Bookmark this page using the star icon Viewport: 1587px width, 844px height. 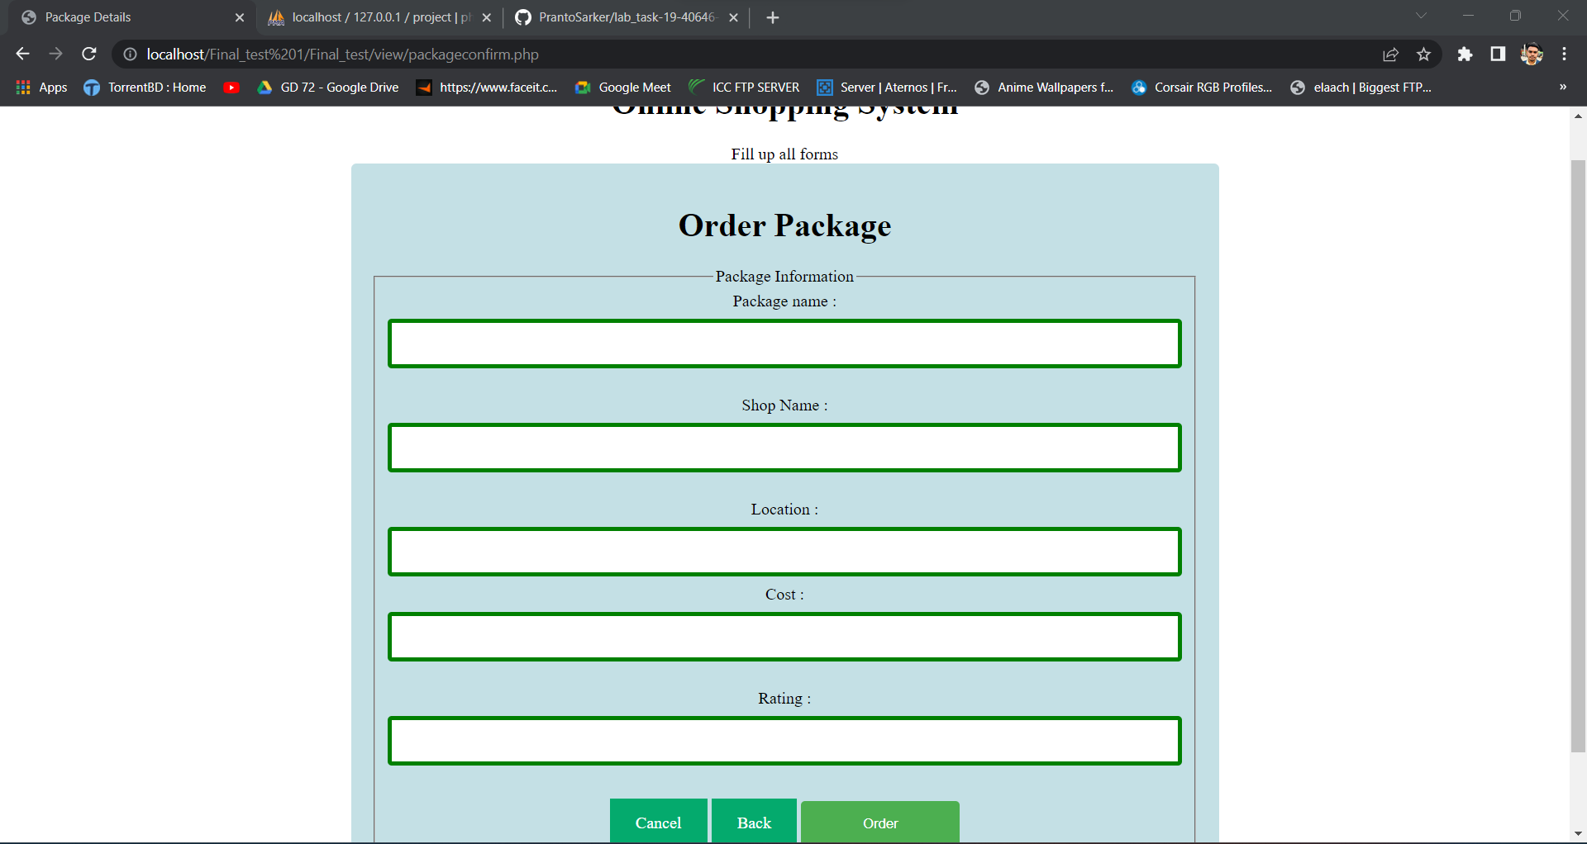1424,54
